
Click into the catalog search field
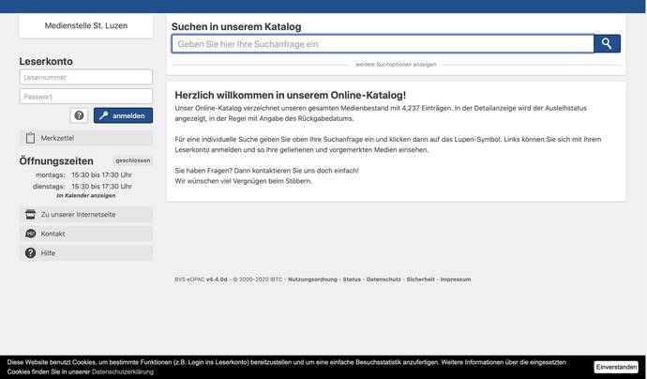click(383, 44)
